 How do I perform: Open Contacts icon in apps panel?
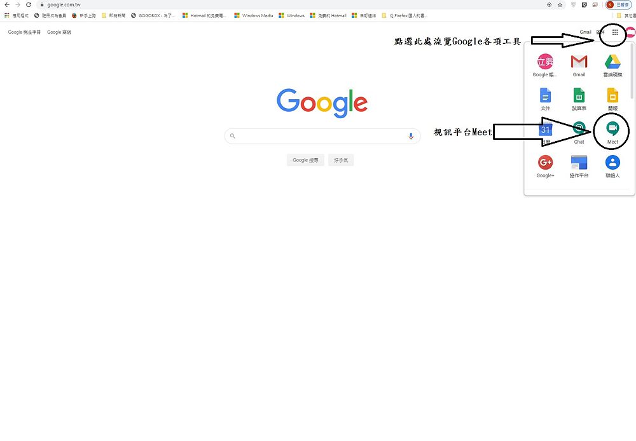point(612,166)
